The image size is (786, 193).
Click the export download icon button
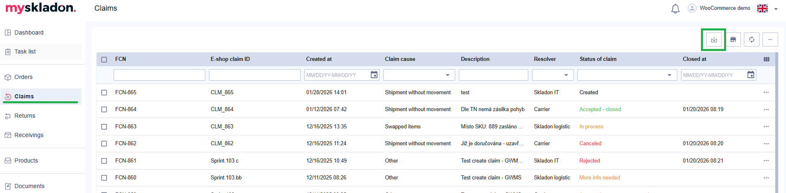714,40
